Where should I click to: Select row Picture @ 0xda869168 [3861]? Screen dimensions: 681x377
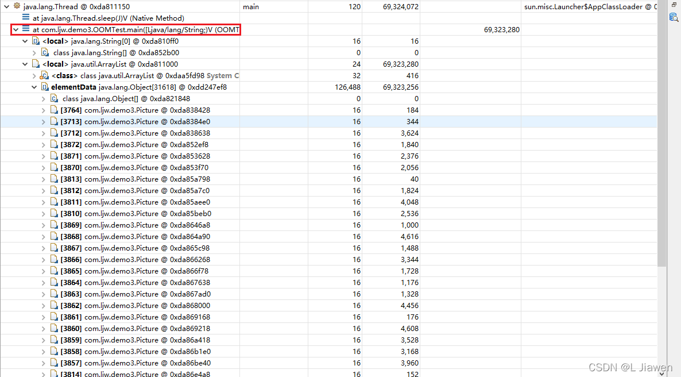(328, 317)
